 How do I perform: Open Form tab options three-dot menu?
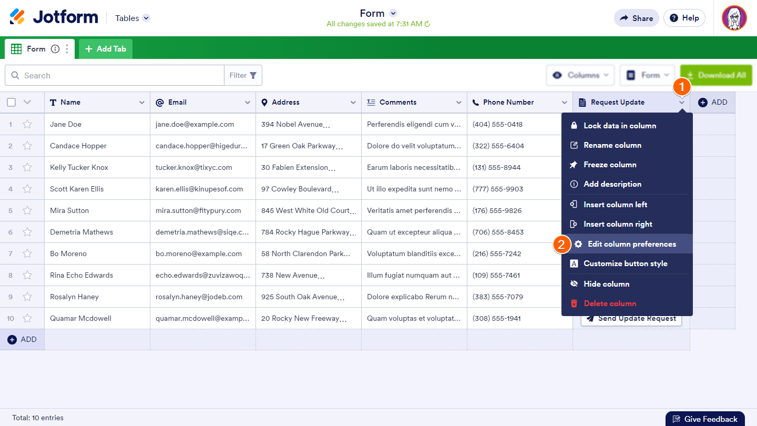(x=67, y=49)
